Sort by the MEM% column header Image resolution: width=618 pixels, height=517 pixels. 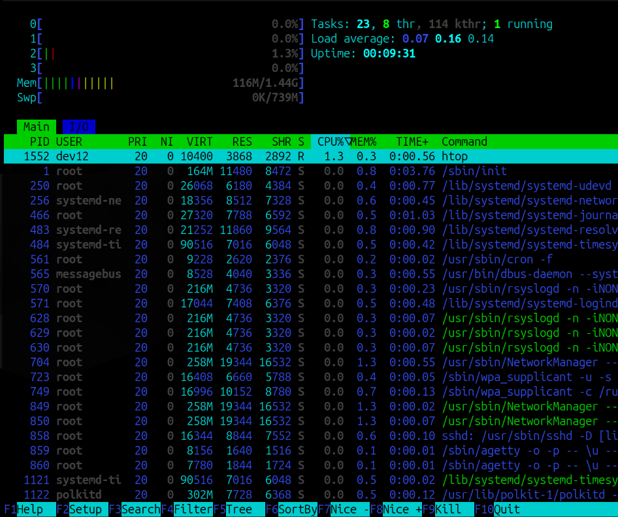coord(363,142)
